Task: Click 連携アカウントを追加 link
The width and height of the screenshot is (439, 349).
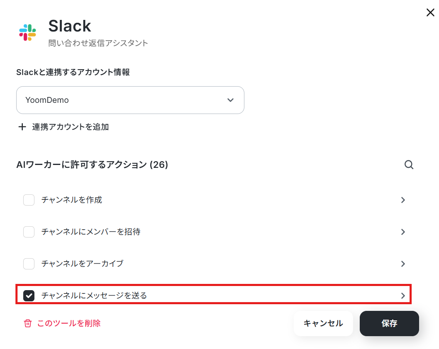Action: [70, 127]
